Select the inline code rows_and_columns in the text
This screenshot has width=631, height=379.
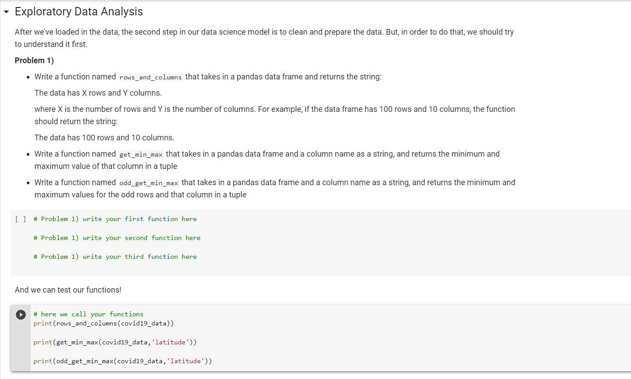click(150, 77)
